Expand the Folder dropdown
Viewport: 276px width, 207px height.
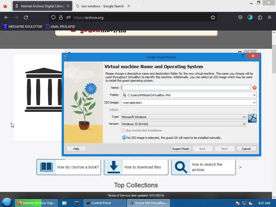coord(254,95)
